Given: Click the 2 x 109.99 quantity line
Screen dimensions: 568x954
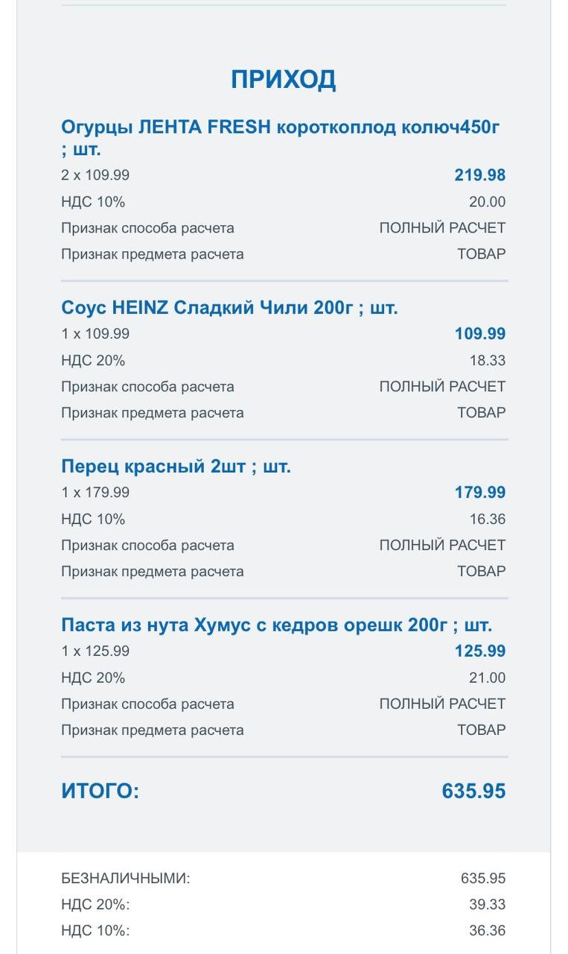Looking at the screenshot, I should [x=95, y=175].
